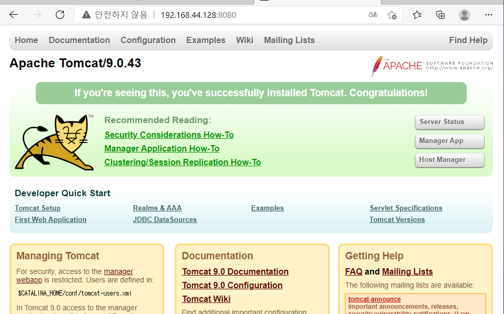Screen dimensions: 504x314
Task: Open the tomcat-announce mailing list link
Action: coord(374,299)
